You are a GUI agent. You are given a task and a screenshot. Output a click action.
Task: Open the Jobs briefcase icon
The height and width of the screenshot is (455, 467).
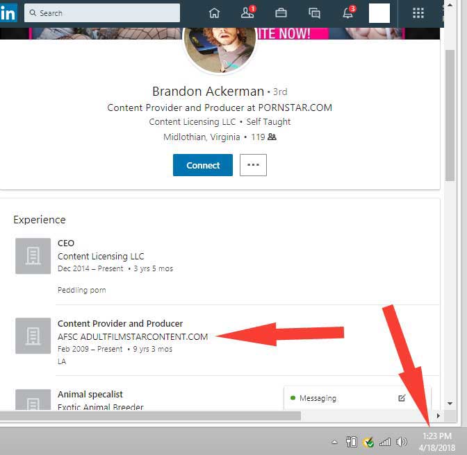281,13
